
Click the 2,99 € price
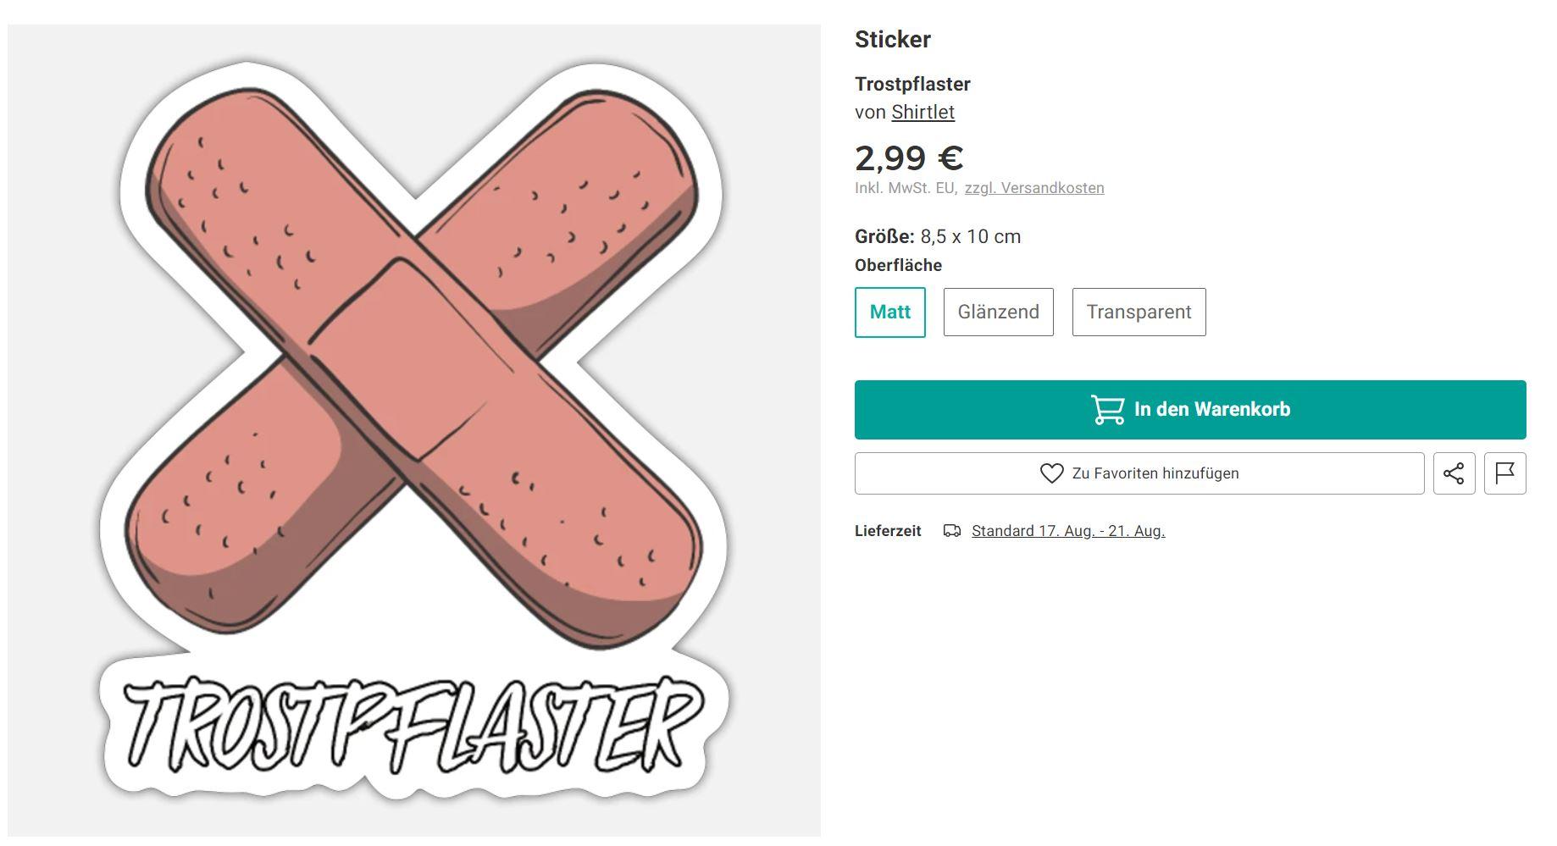(909, 158)
